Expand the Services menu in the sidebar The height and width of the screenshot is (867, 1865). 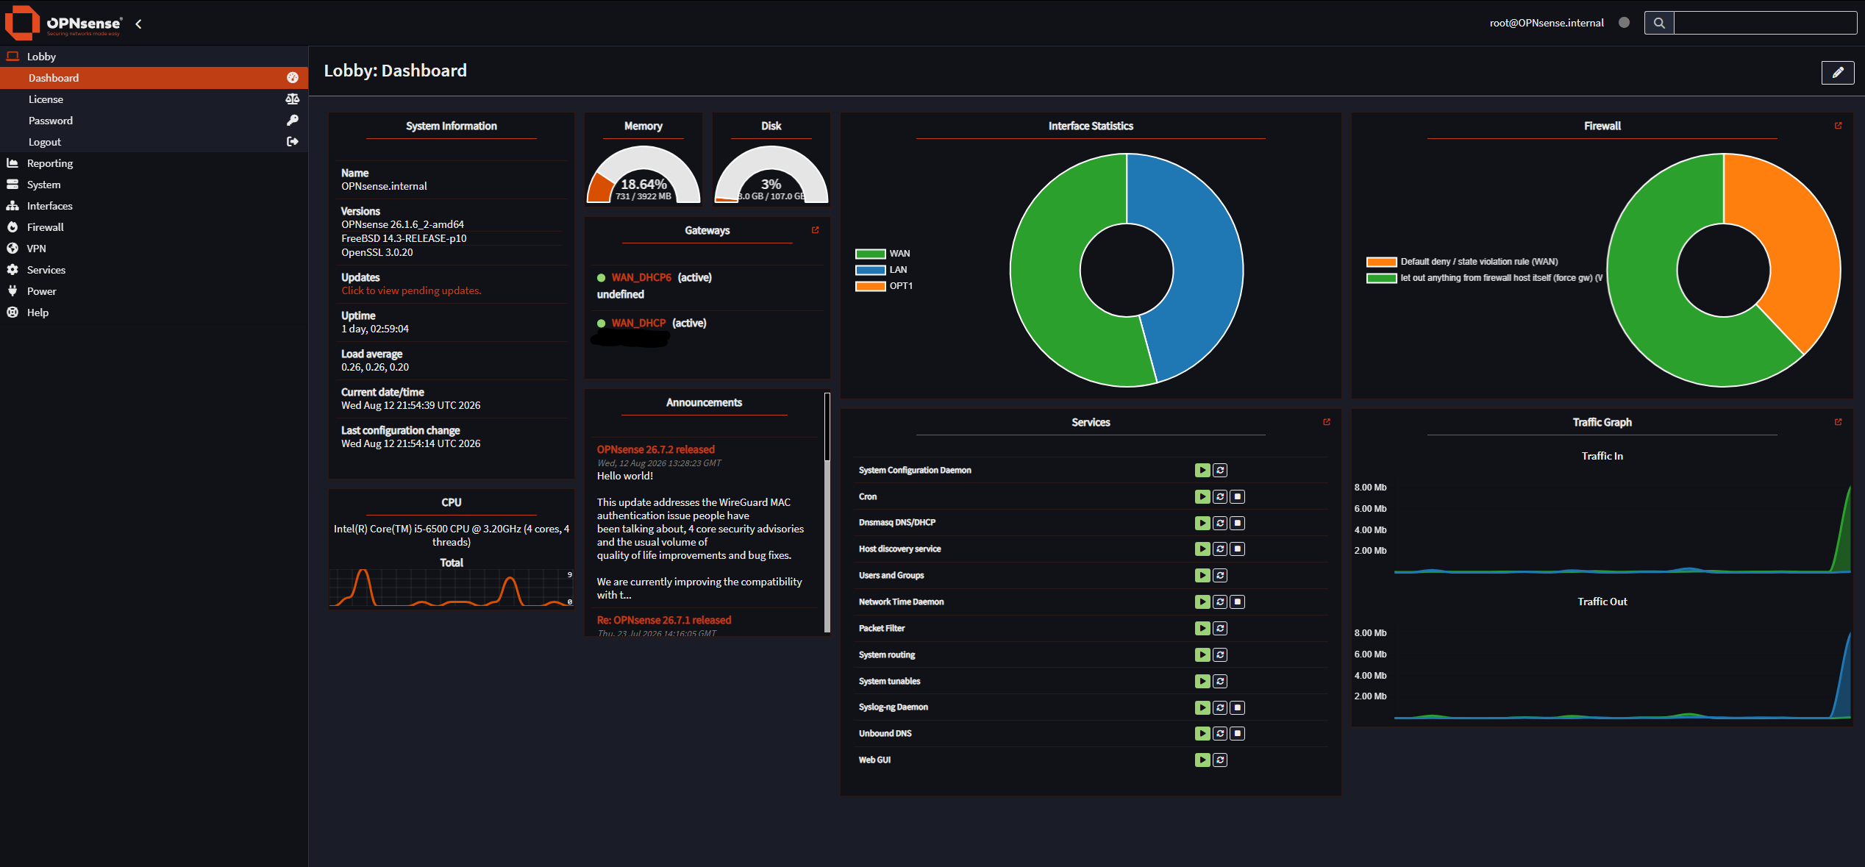pyautogui.click(x=154, y=270)
